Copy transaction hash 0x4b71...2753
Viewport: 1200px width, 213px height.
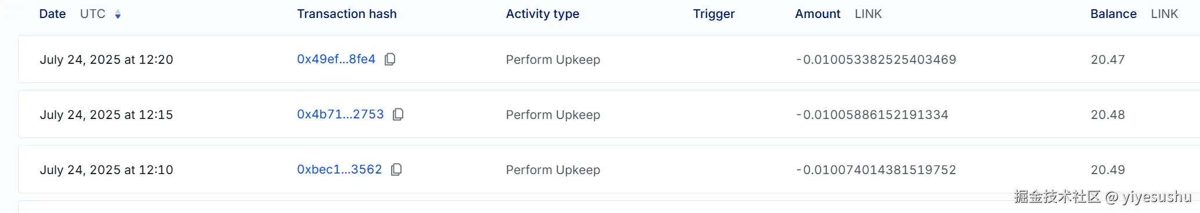tap(398, 114)
